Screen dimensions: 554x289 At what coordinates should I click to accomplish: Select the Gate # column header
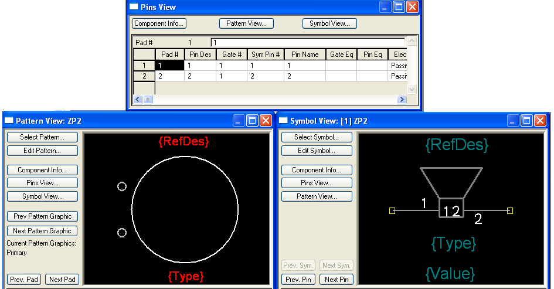point(232,55)
